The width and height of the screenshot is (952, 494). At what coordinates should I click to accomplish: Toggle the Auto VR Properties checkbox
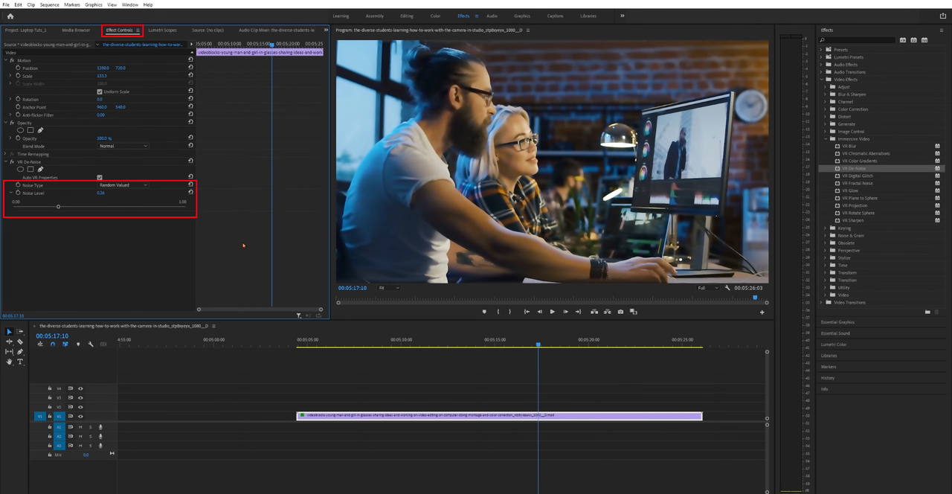tap(100, 177)
